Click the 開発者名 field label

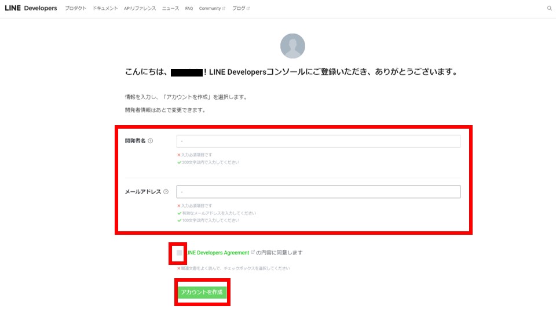(x=136, y=141)
